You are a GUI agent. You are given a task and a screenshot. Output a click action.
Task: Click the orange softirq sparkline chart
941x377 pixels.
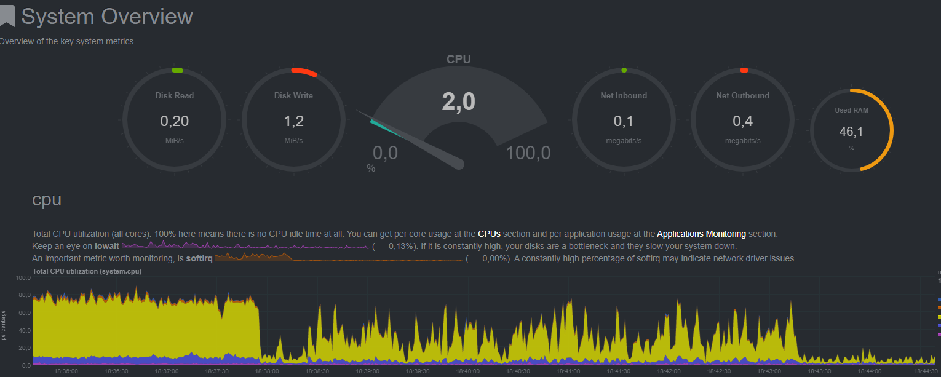point(339,259)
